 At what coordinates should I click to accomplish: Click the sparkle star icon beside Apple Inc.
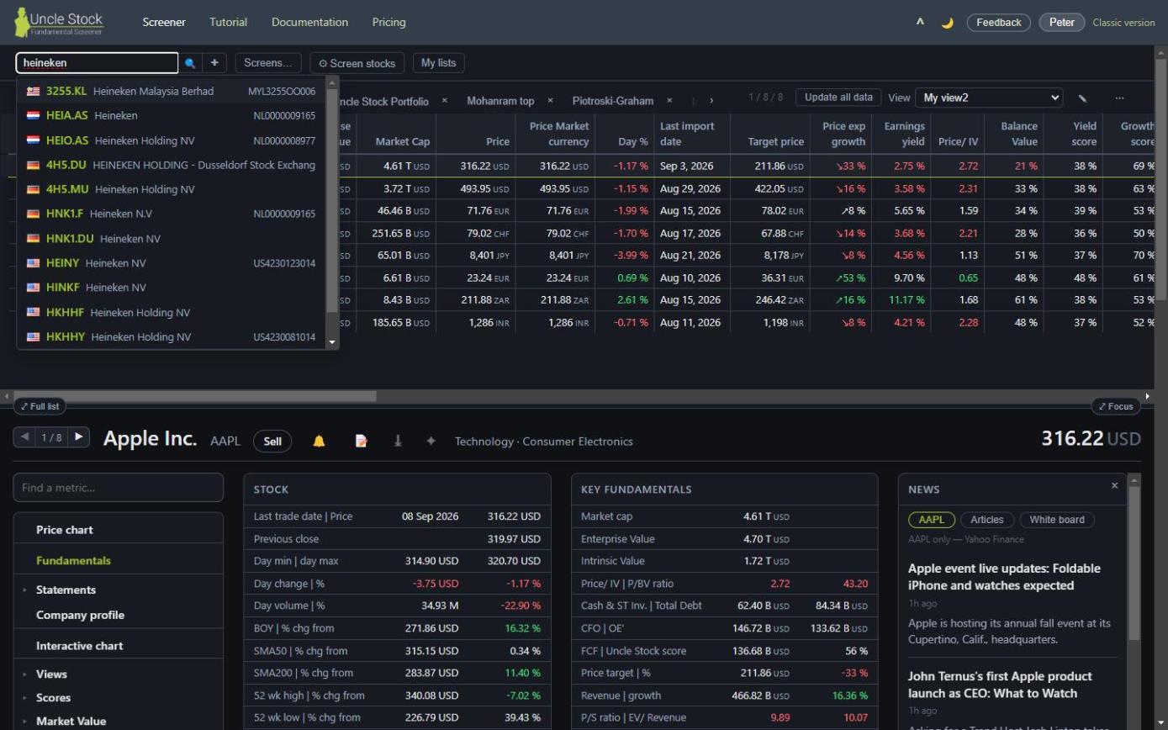click(x=431, y=442)
